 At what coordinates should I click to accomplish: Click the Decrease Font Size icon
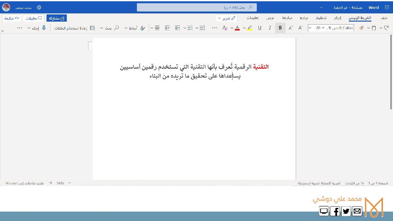pyautogui.click(x=290, y=28)
